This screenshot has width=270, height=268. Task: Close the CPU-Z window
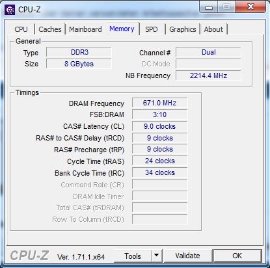click(x=250, y=7)
